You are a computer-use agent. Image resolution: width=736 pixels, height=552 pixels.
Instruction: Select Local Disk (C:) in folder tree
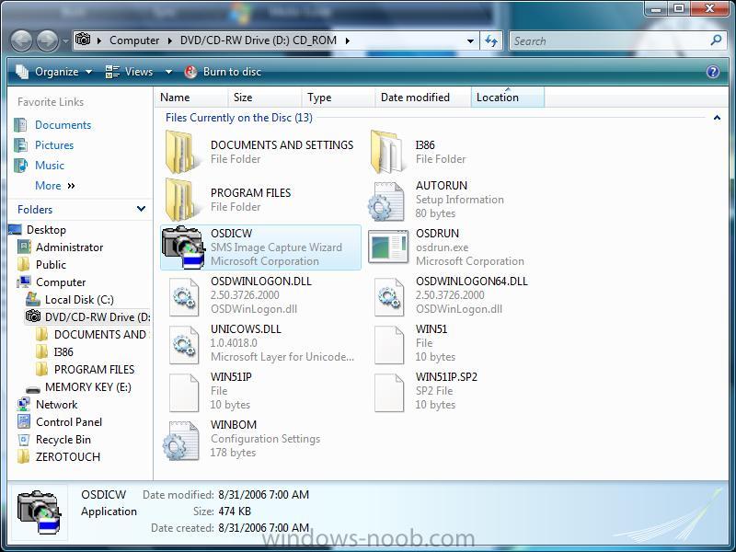[79, 300]
